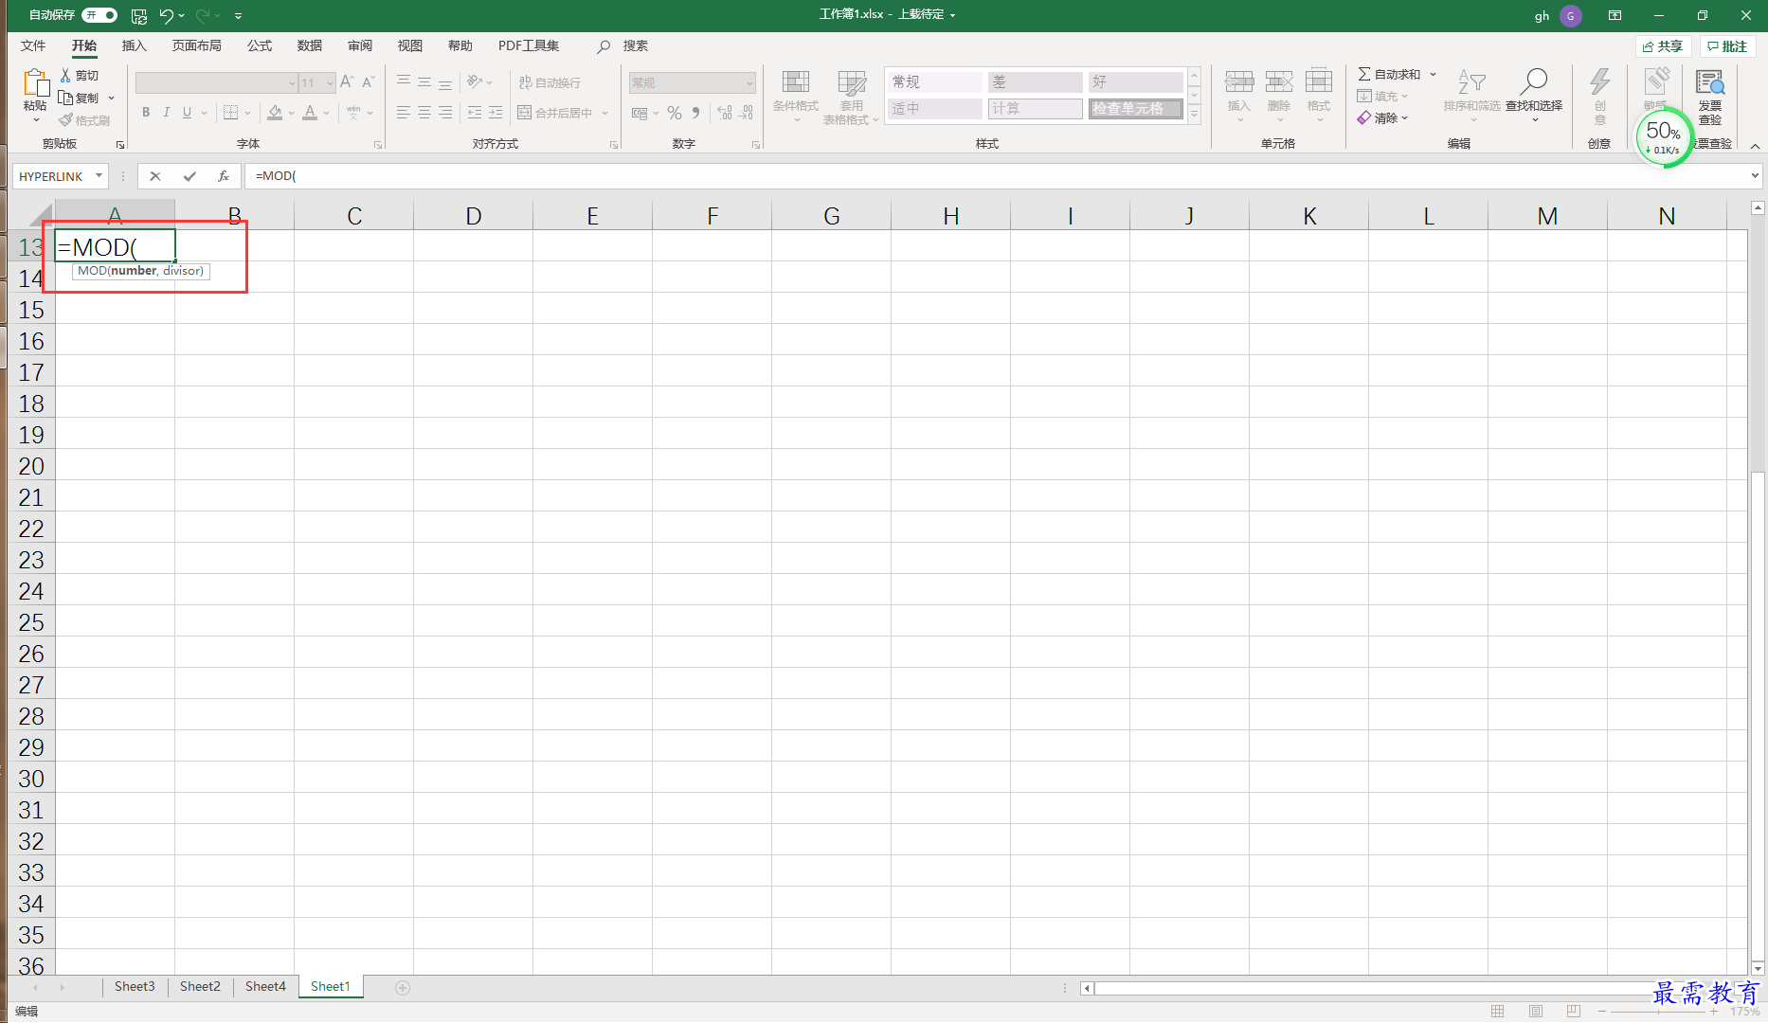Toggle center horizontal alignment

pos(424,113)
